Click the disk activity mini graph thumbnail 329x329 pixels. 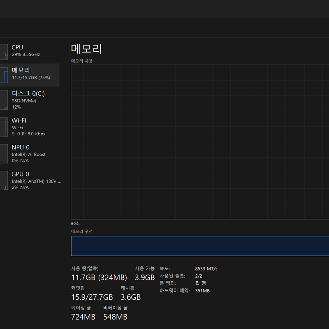click(x=4, y=100)
